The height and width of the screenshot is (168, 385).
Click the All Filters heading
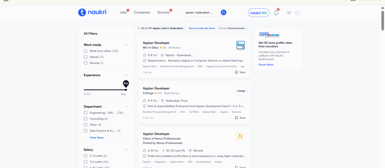click(91, 34)
